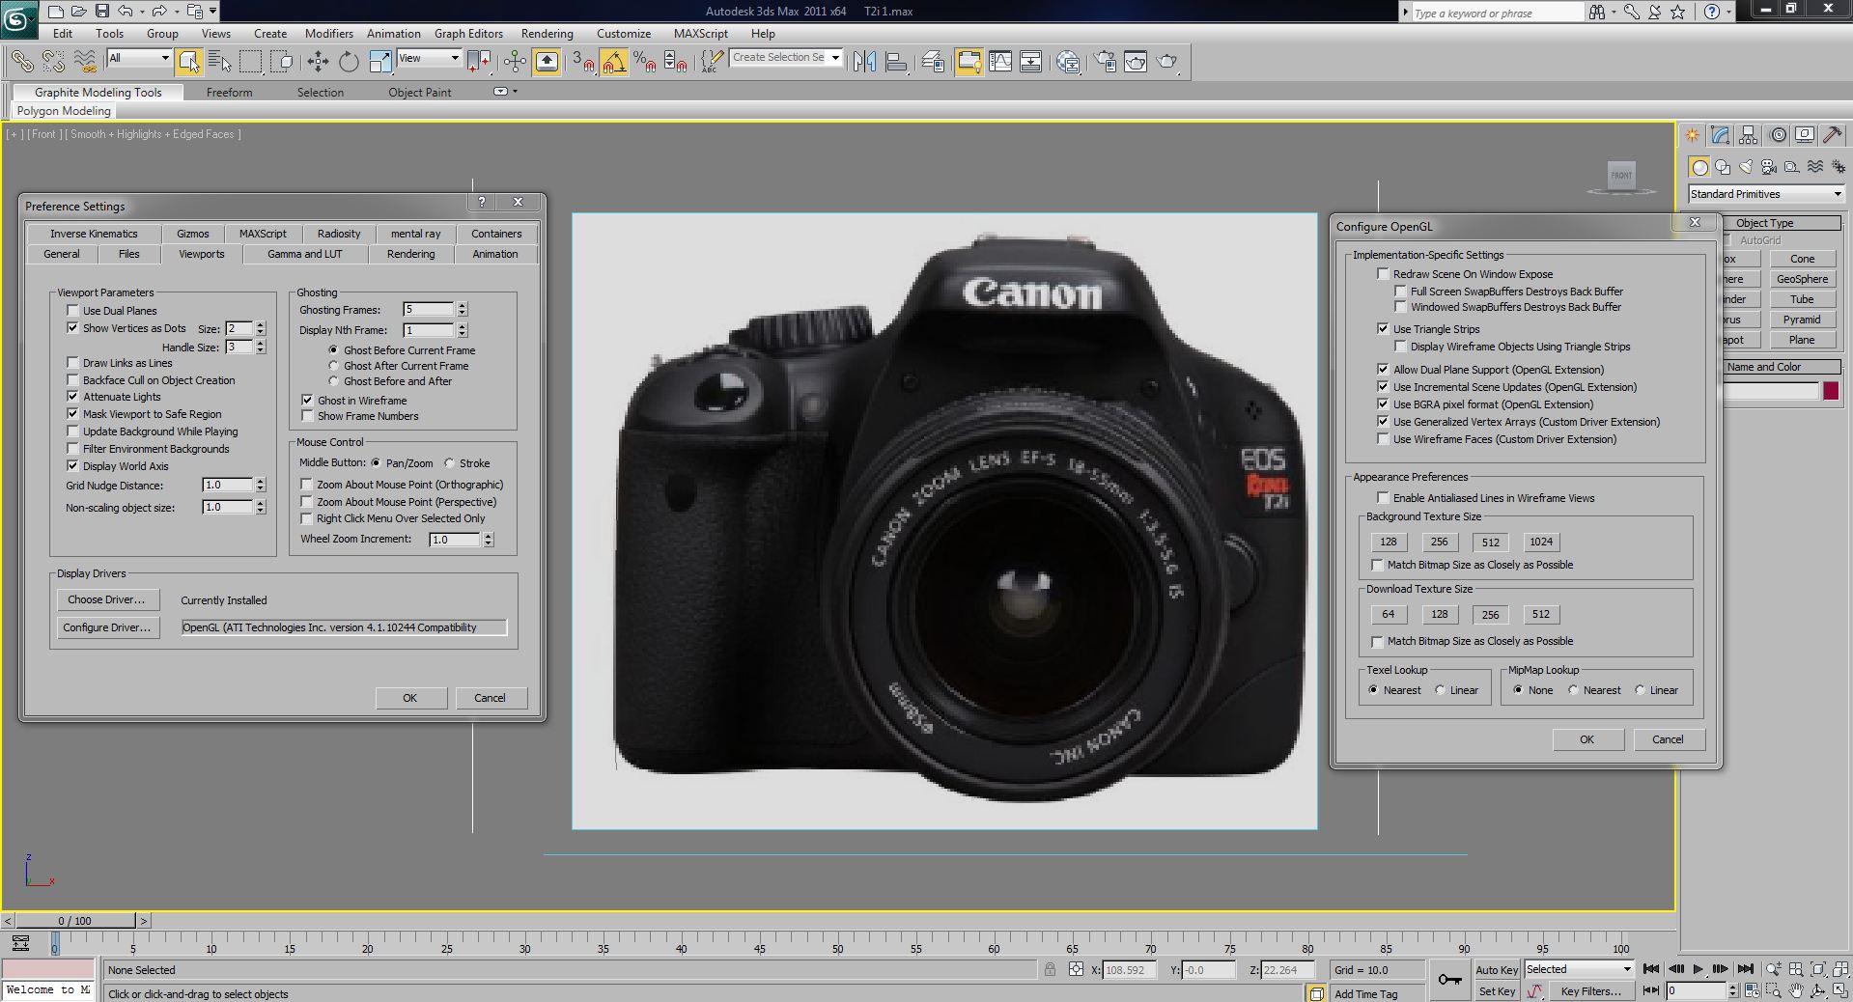This screenshot has height=1002, width=1853.
Task: Toggle Attenuate Lights checkbox
Action: point(72,397)
